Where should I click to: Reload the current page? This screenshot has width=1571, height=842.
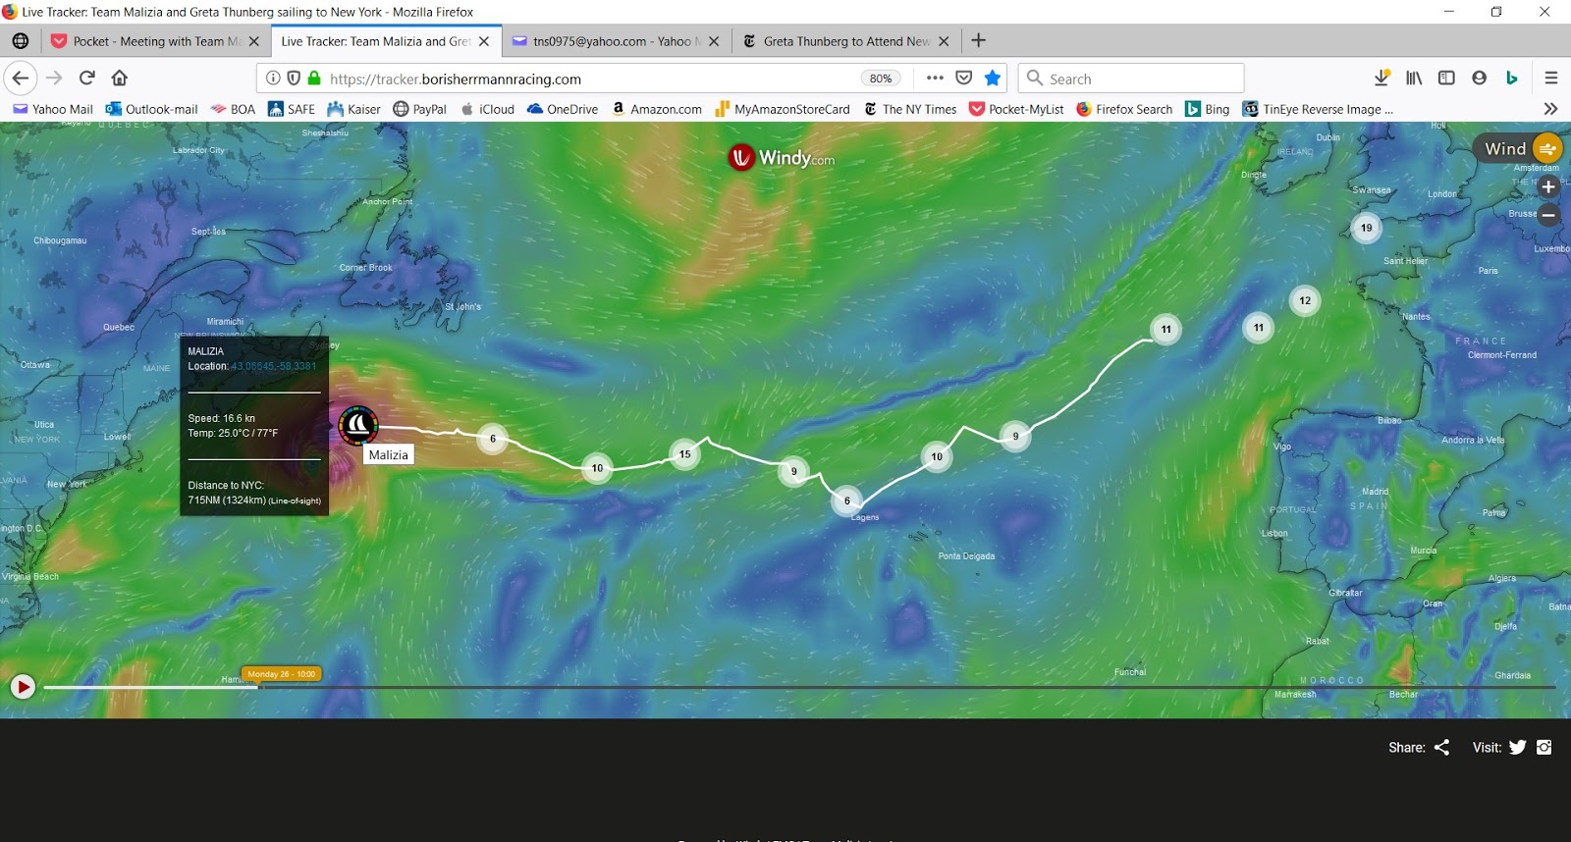(86, 78)
